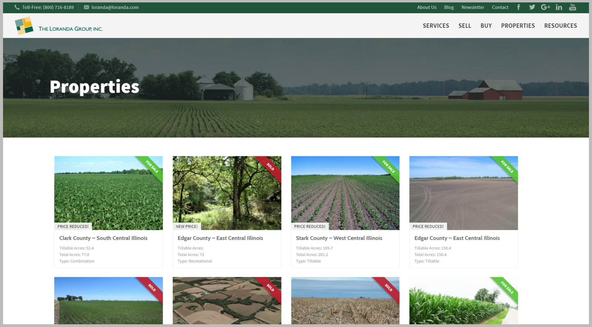Click 'Tillable Acres: 52.4' text
The height and width of the screenshot is (327, 592).
click(77, 248)
